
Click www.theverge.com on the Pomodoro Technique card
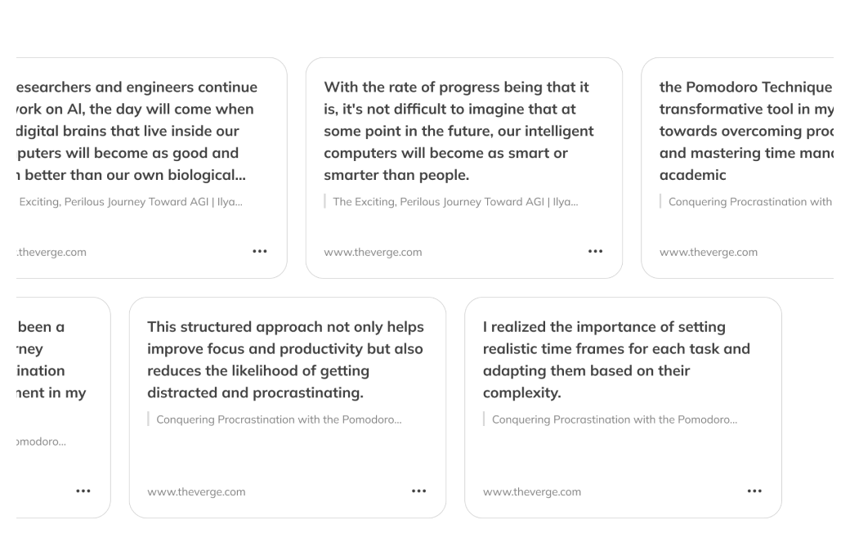pyautogui.click(x=709, y=252)
